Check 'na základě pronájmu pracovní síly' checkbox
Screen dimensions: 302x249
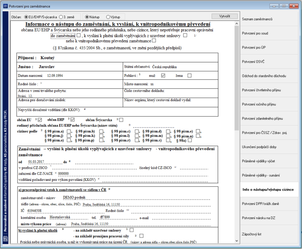(141, 236)
